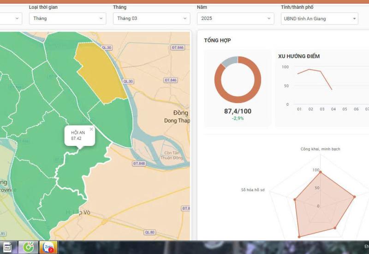The height and width of the screenshot is (254, 369).
Task: Click the Công khai radar data point
Action: (x=320, y=172)
